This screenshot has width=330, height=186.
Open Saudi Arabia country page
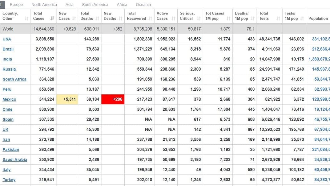pos(15,160)
